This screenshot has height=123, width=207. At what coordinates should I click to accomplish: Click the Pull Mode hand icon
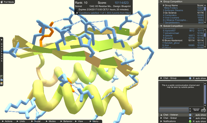coord(2,2)
